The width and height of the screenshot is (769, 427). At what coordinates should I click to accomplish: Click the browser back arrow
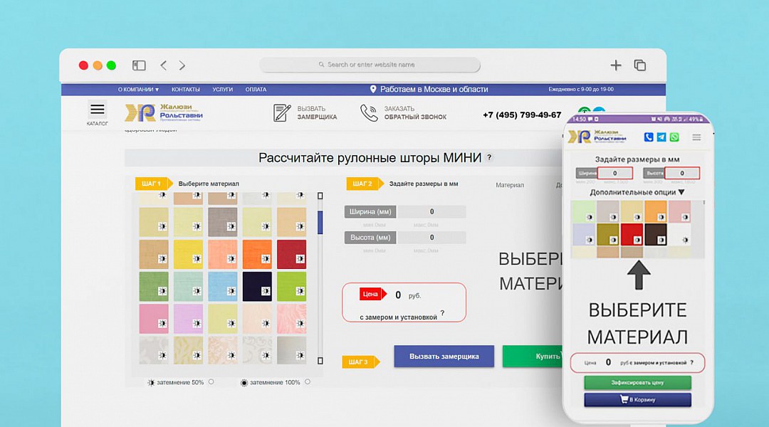[164, 65]
